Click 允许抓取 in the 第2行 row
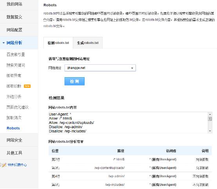 [x=202, y=160]
